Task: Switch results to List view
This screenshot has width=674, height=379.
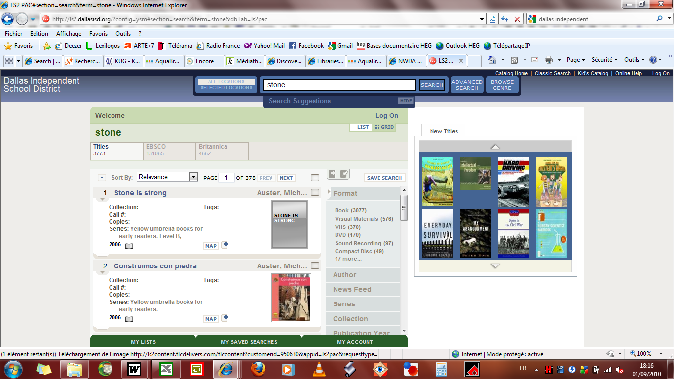Action: pyautogui.click(x=360, y=127)
